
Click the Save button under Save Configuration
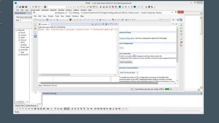tap(122, 48)
